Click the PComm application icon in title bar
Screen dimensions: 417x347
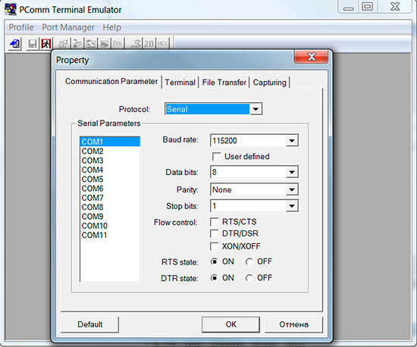click(11, 9)
